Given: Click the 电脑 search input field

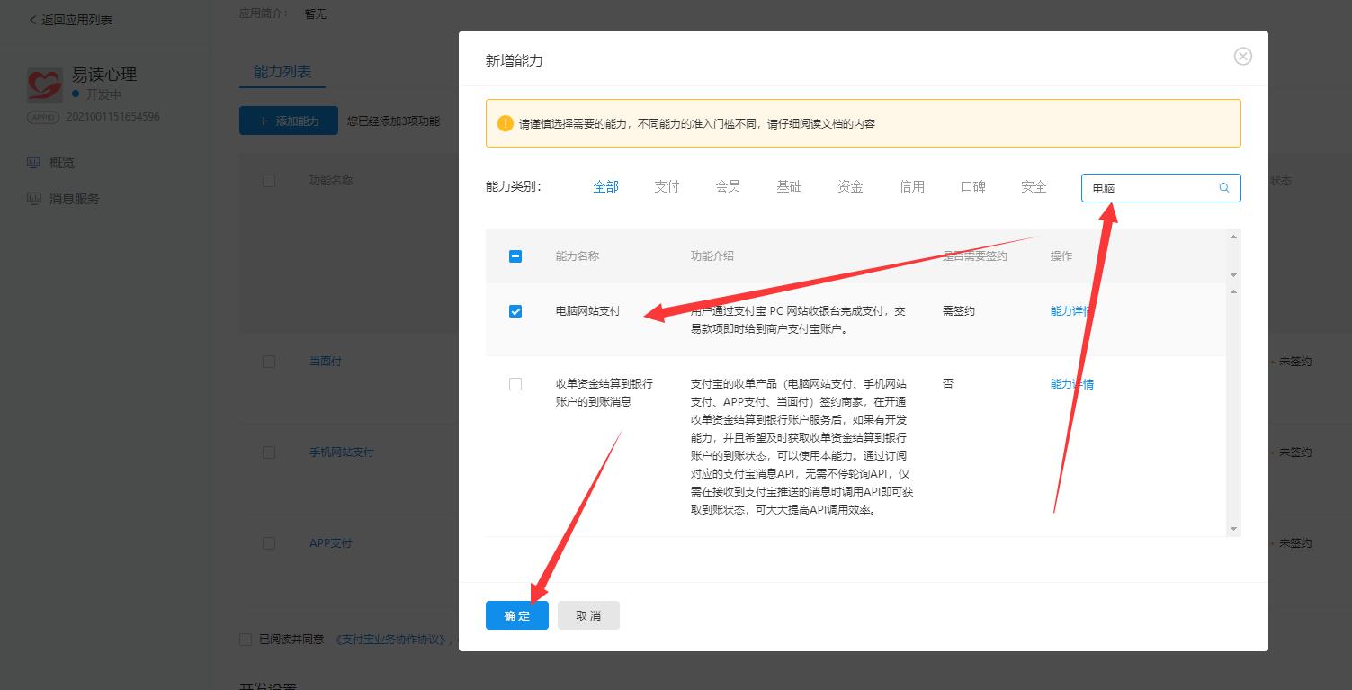Looking at the screenshot, I should 1150,188.
